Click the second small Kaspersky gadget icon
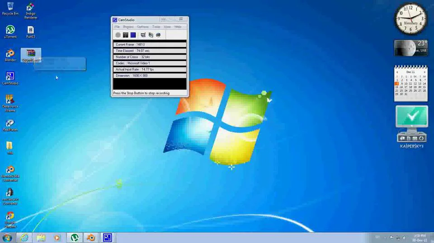 pos(409,138)
